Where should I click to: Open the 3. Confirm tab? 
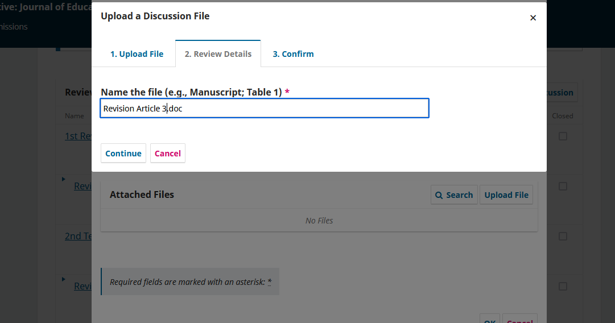(x=293, y=54)
